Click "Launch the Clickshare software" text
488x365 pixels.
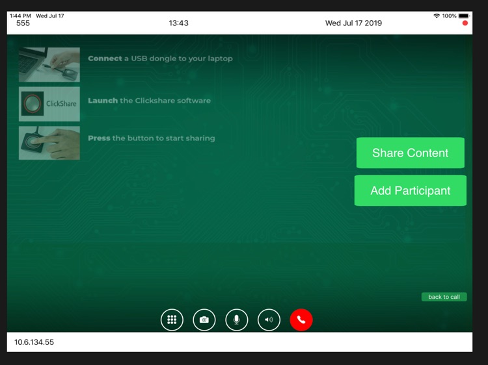[150, 101]
